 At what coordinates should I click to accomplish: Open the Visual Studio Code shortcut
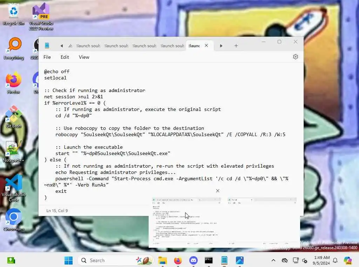(x=14, y=188)
